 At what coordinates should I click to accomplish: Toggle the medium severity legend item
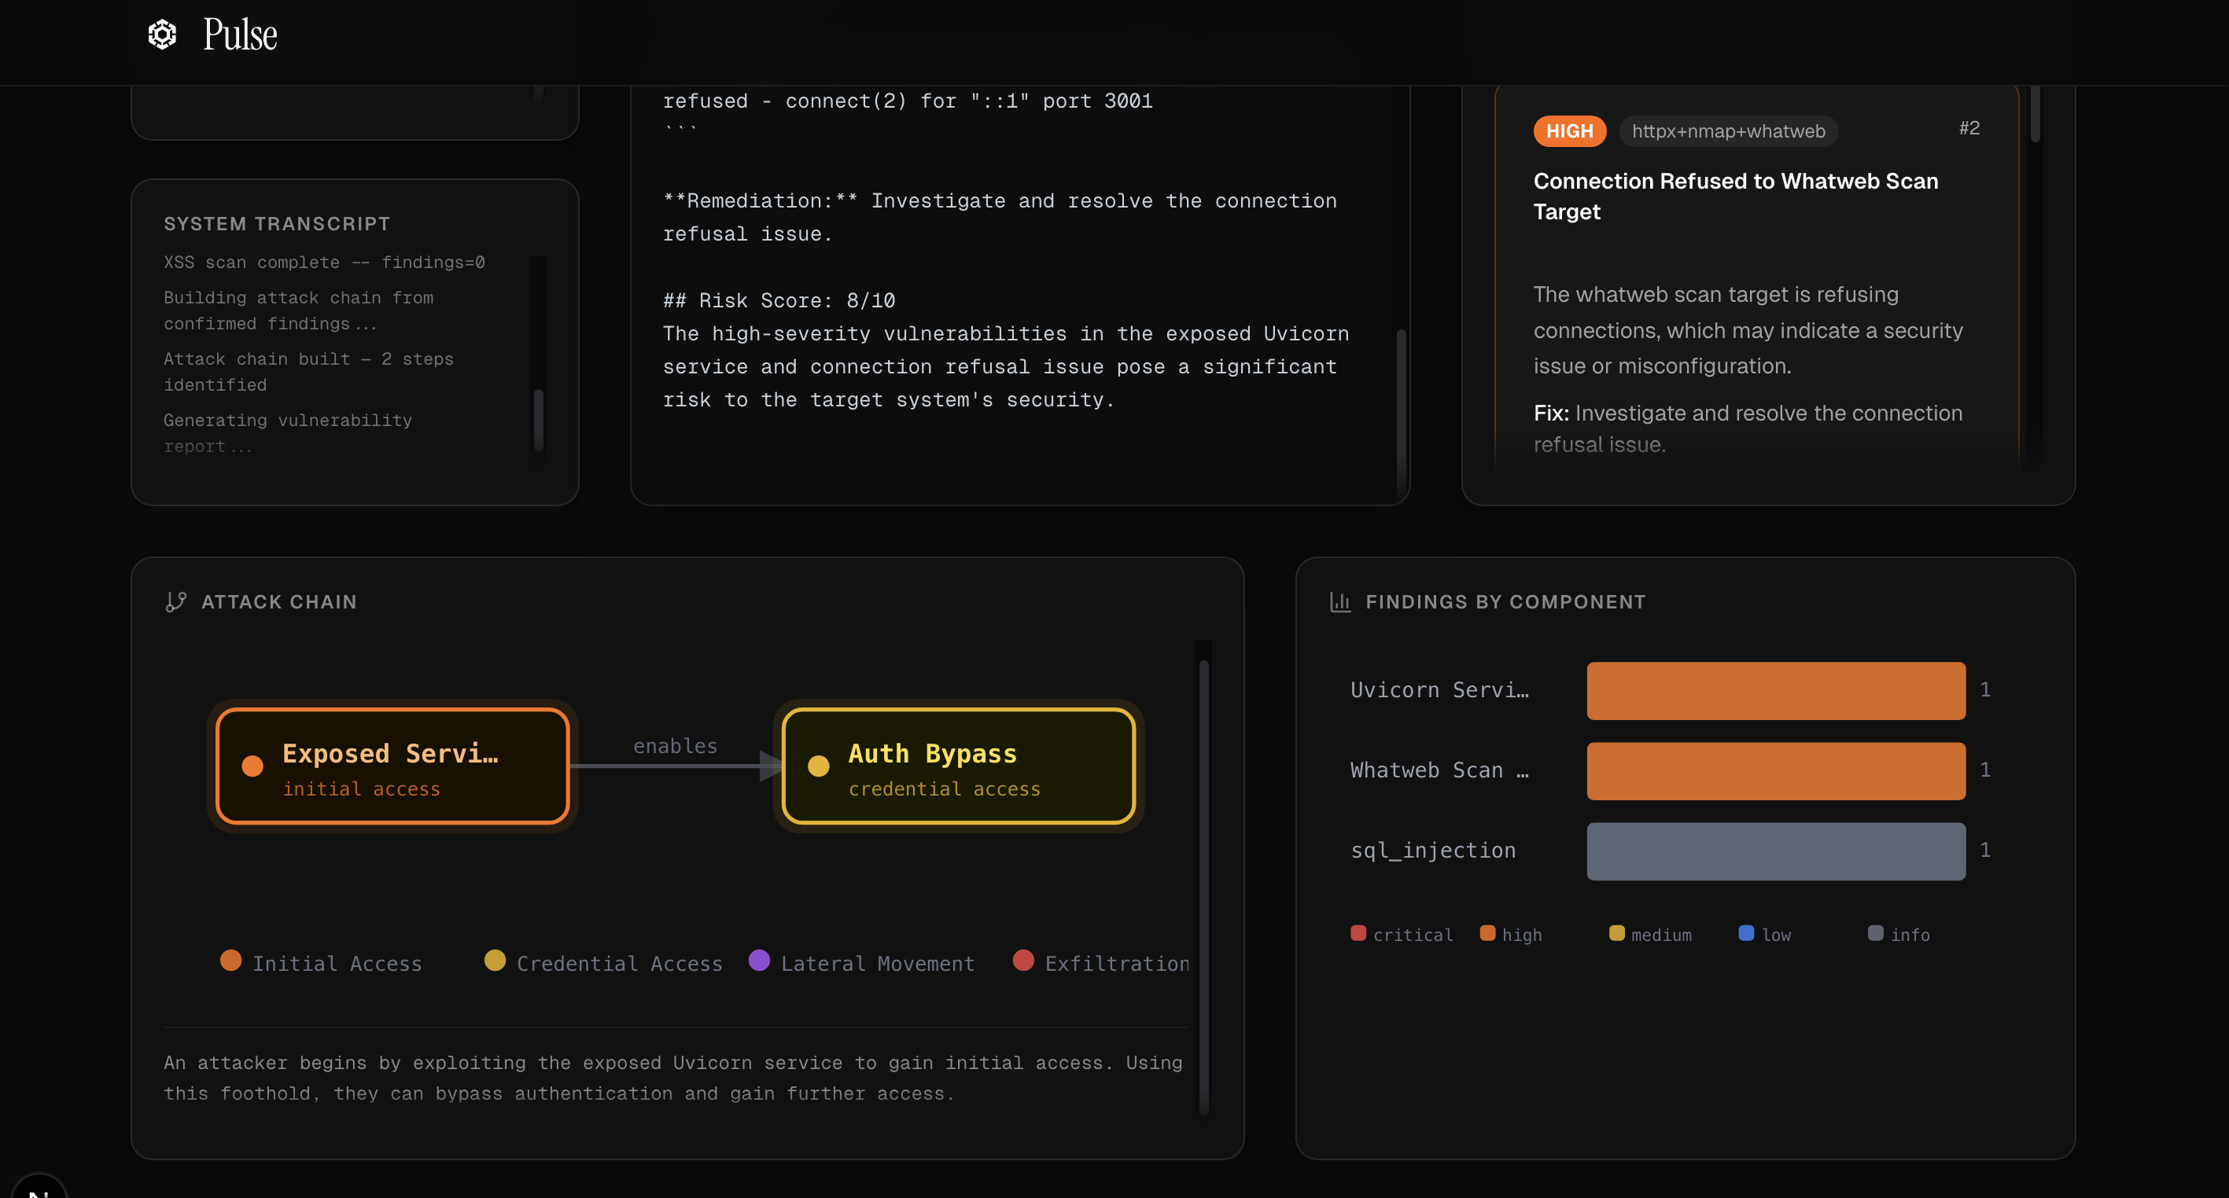click(1649, 934)
